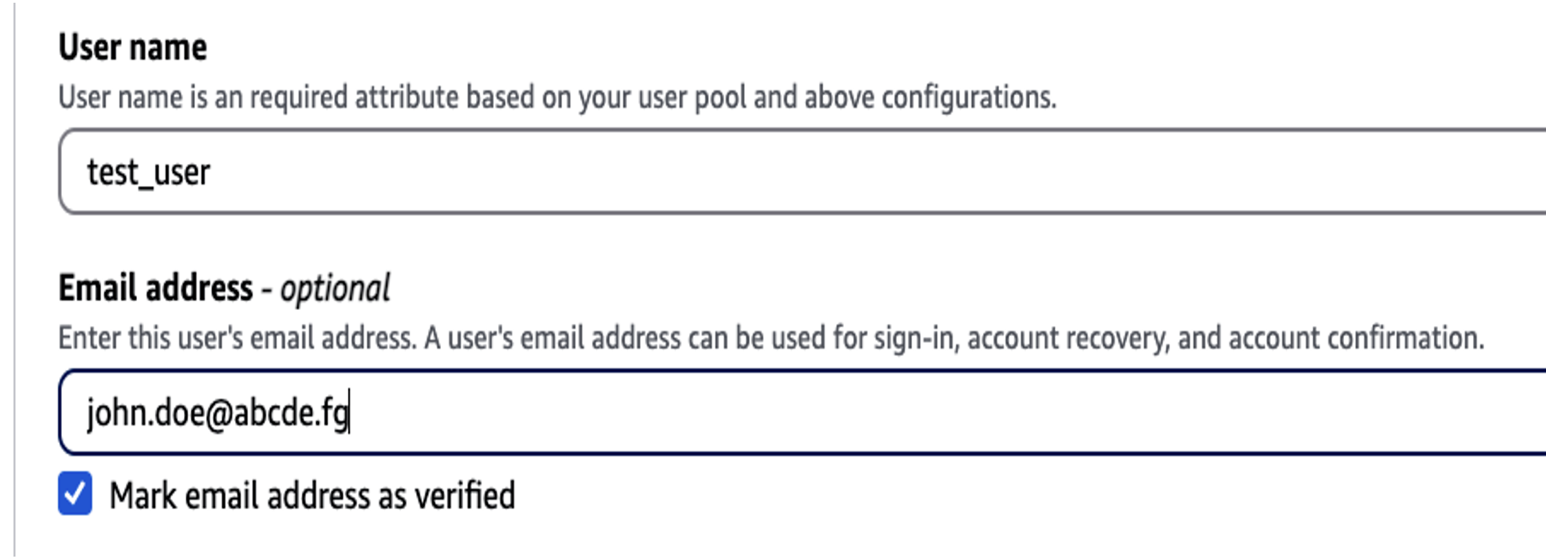This screenshot has height=558, width=1546.
Task: Click the sign-in word in the email description
Action: pyautogui.click(x=916, y=339)
